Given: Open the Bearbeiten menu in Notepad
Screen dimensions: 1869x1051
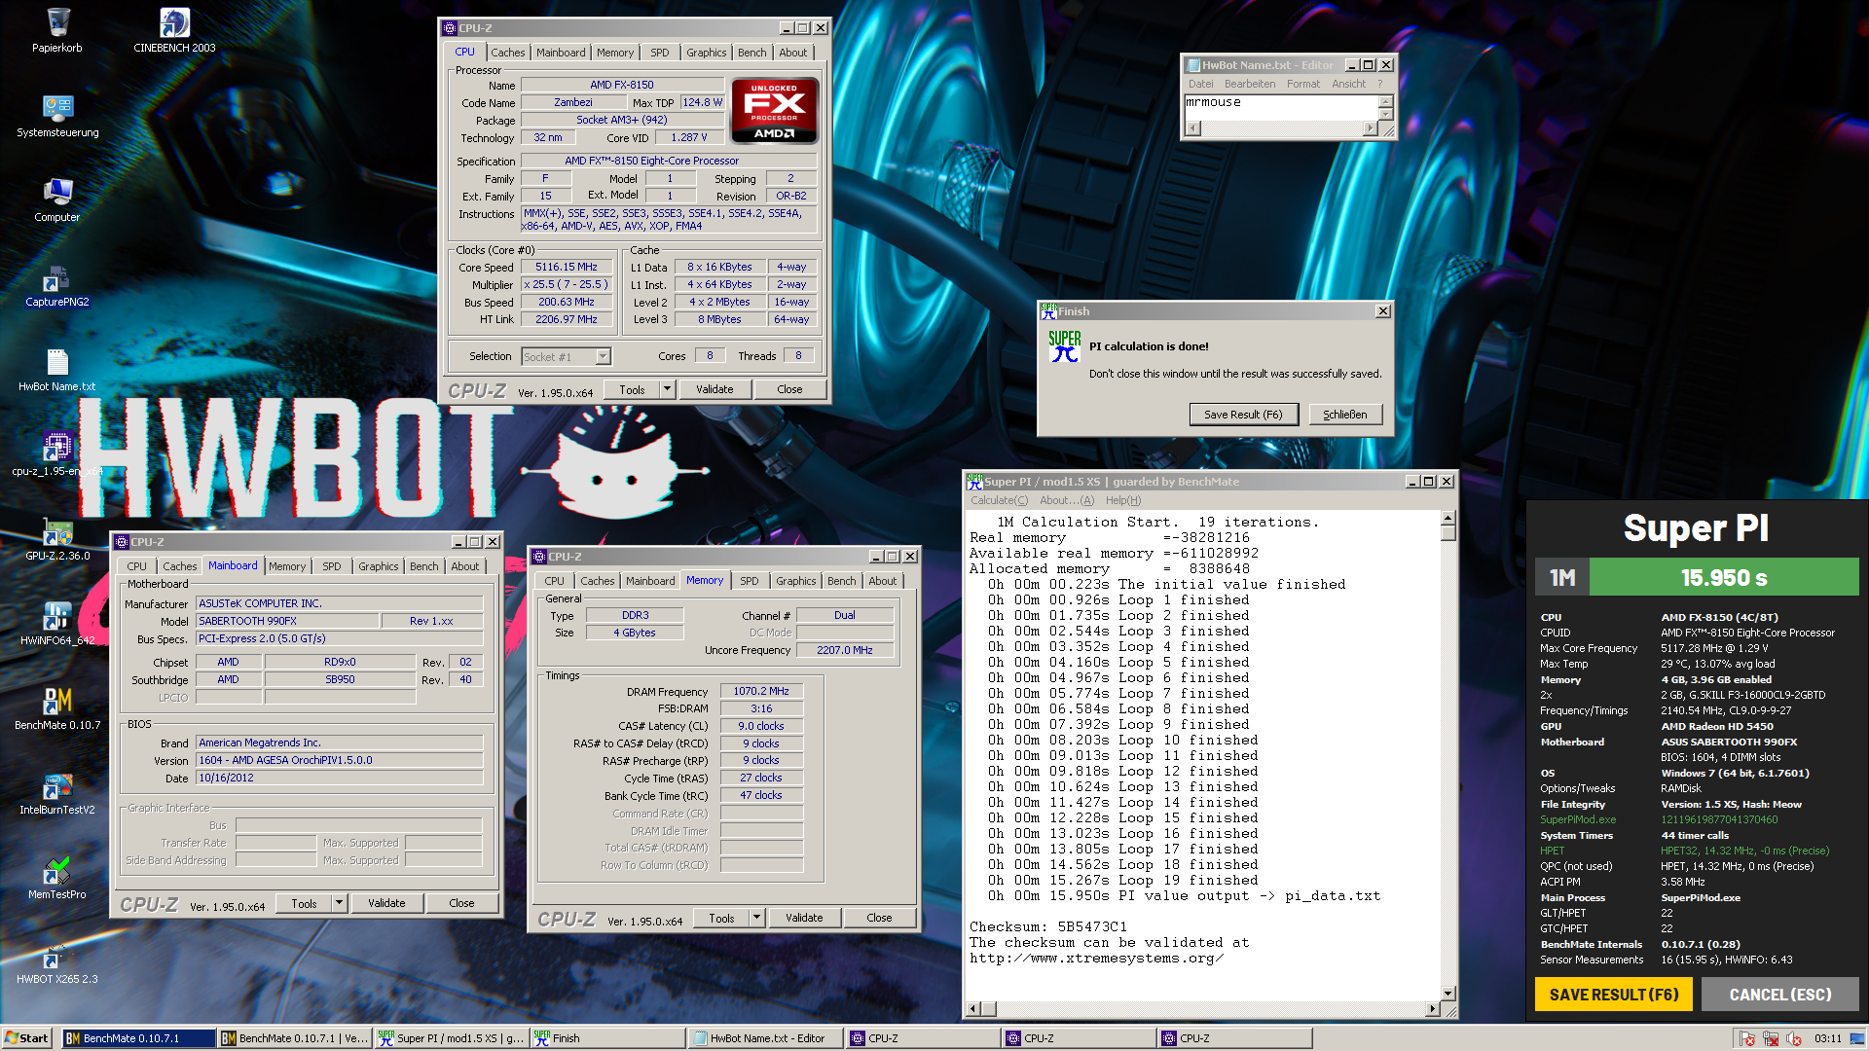Looking at the screenshot, I should click(x=1250, y=84).
